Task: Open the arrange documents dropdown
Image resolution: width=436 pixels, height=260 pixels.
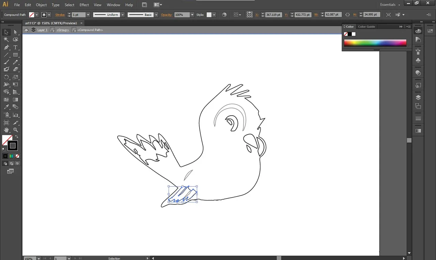Action: [x=158, y=5]
